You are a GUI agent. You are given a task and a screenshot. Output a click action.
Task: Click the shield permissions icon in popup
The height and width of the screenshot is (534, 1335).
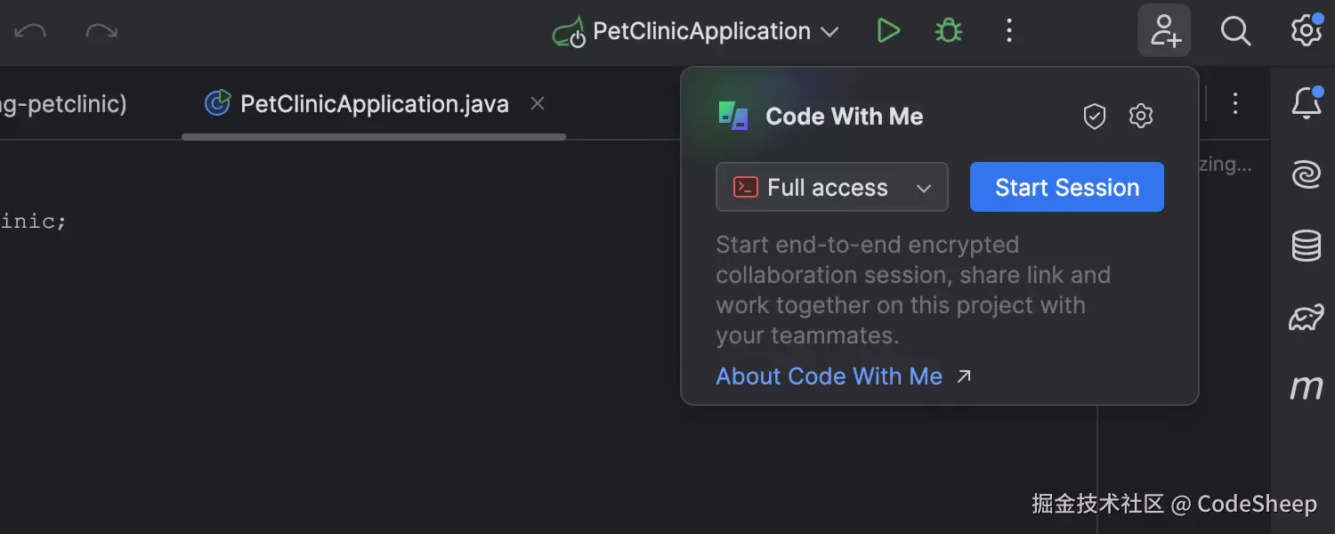click(1095, 117)
